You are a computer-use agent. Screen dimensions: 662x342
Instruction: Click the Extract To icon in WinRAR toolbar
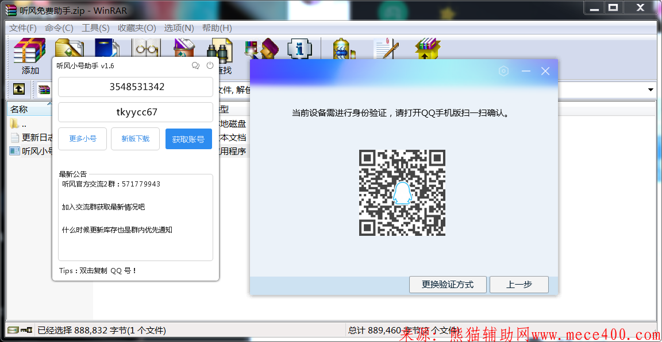point(68,50)
